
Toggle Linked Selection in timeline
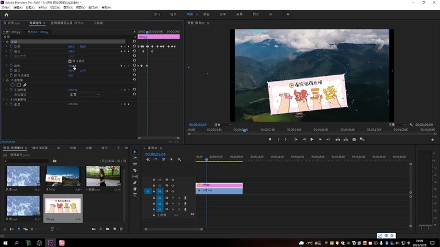coord(164,160)
